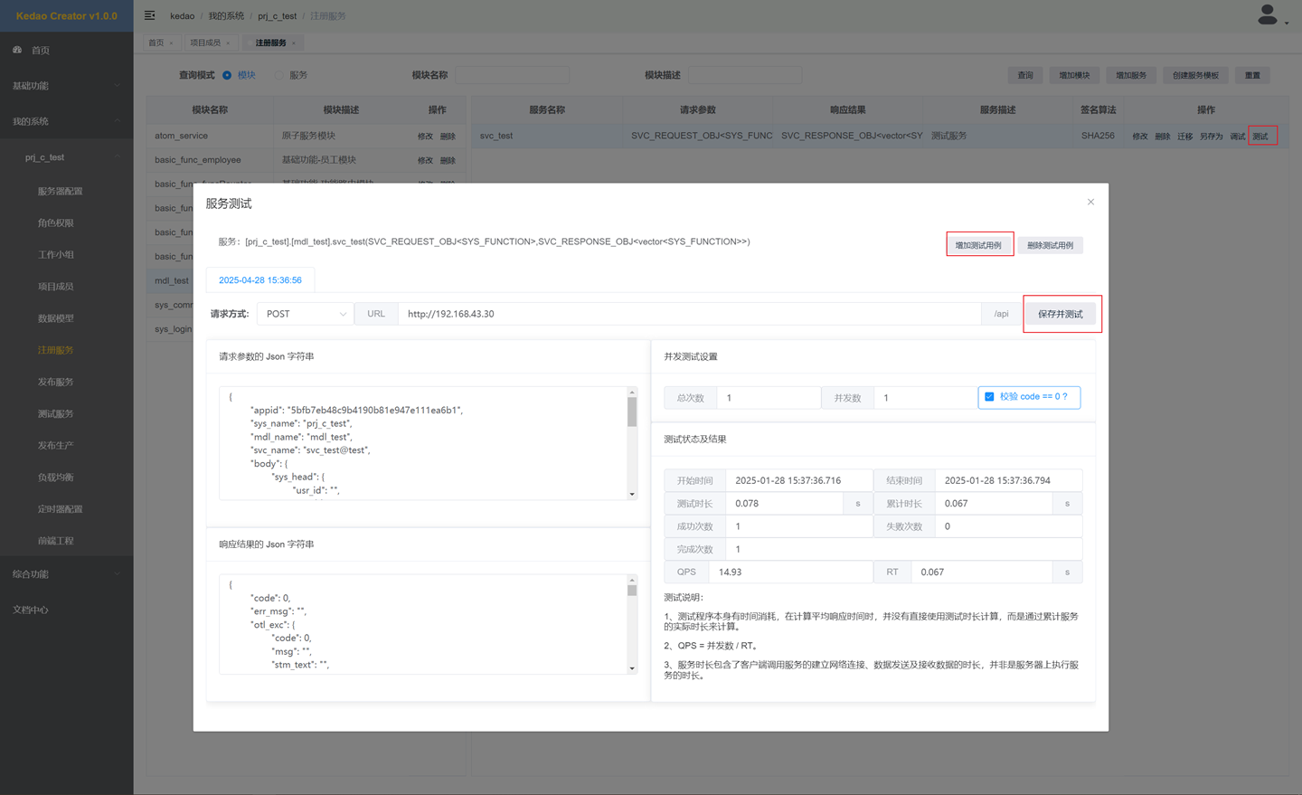Click 增加模块 button

(1075, 75)
